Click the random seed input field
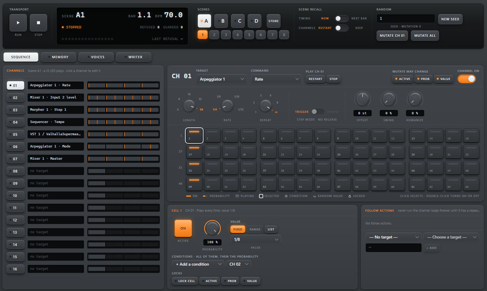This screenshot has height=291, width=487. pos(406,19)
